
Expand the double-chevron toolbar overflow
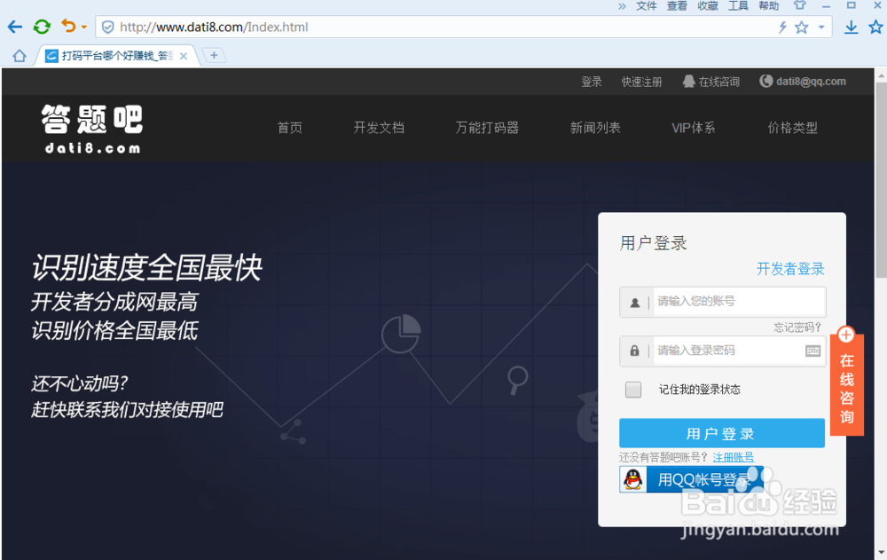pyautogui.click(x=623, y=6)
